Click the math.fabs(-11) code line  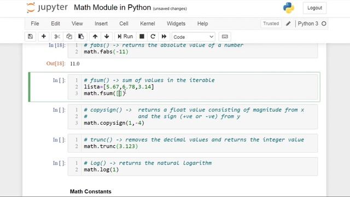point(106,51)
